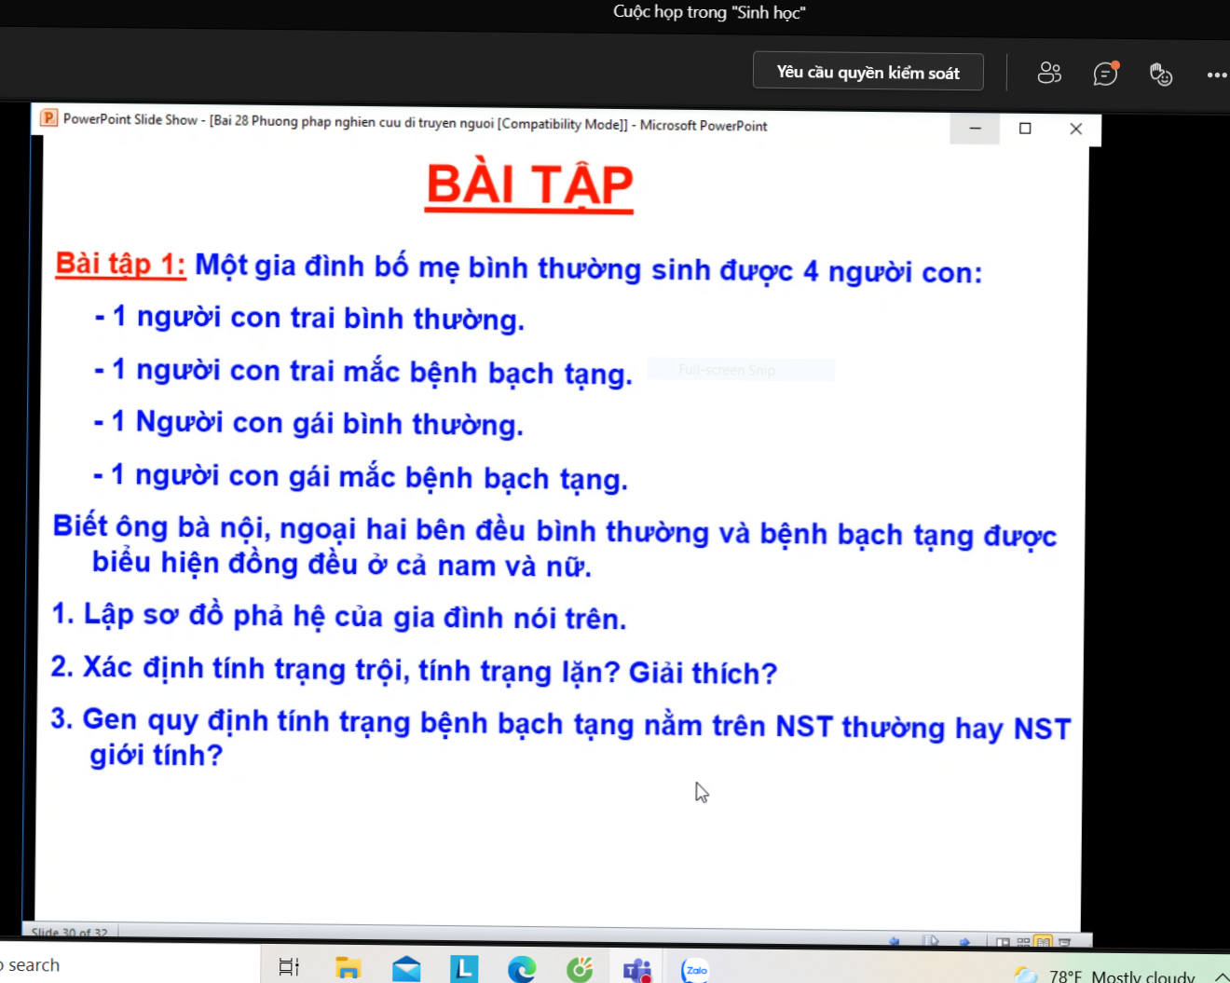Launch Microsoft Edge from the taskbar
The image size is (1230, 983).
[522, 970]
